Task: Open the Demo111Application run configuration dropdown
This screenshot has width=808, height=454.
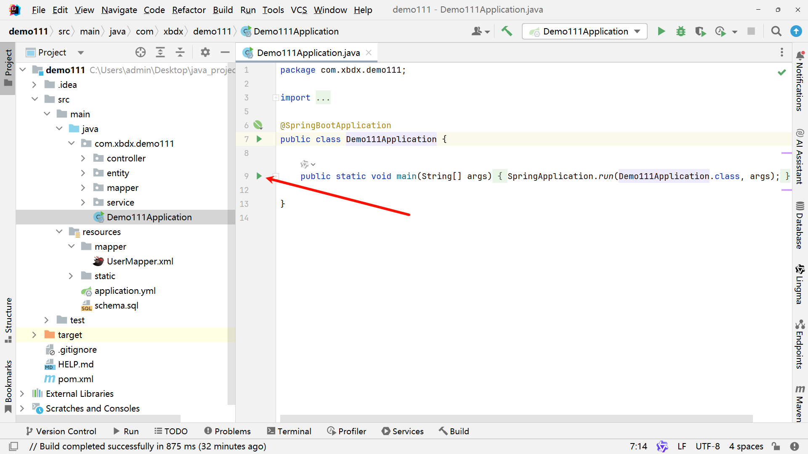Action: (x=585, y=32)
